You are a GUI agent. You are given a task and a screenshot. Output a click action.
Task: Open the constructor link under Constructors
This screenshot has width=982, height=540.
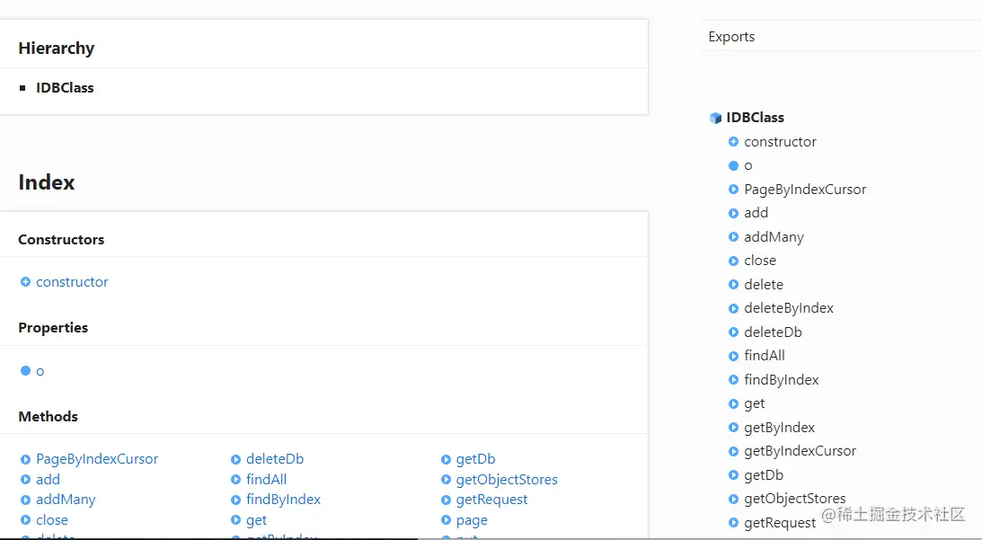click(72, 282)
